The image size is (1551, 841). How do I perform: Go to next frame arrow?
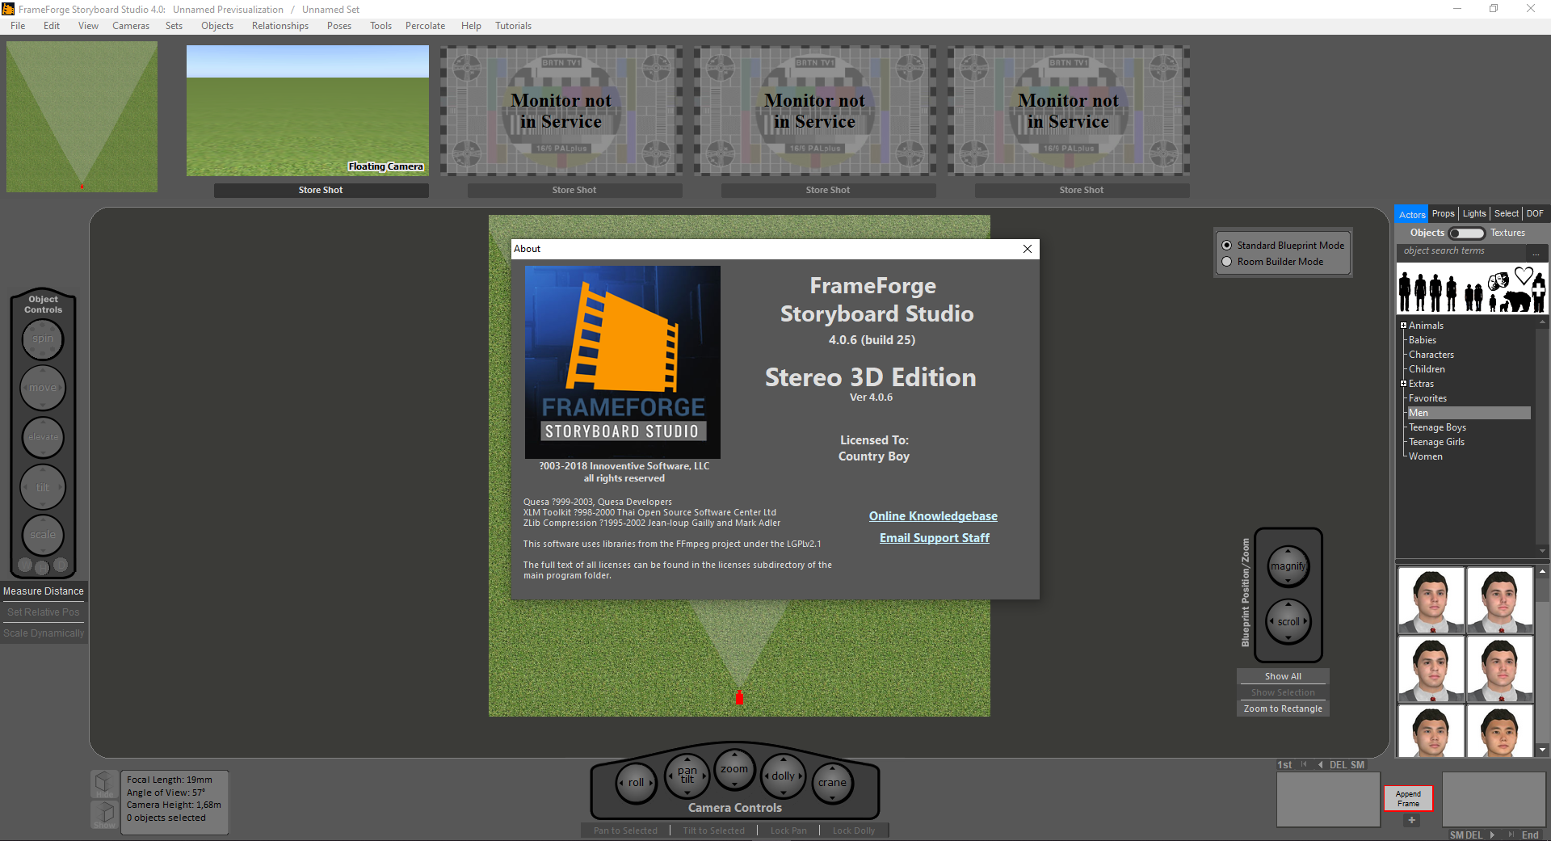click(x=1492, y=835)
